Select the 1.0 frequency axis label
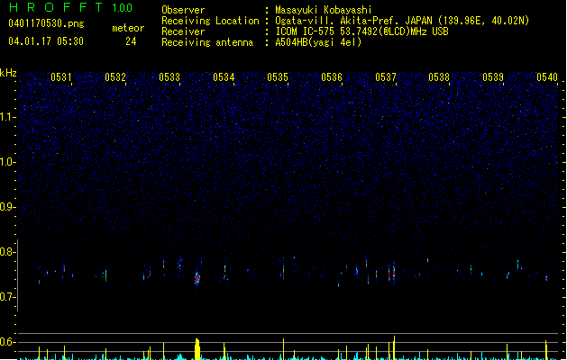The width and height of the screenshot is (567, 360). (x=6, y=162)
